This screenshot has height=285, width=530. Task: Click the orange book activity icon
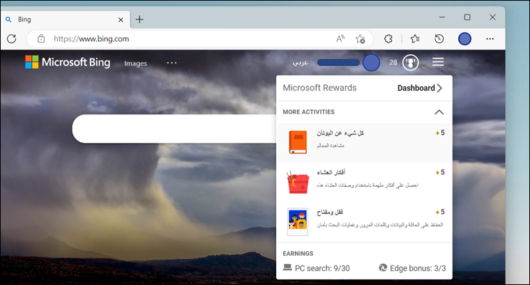click(x=298, y=142)
